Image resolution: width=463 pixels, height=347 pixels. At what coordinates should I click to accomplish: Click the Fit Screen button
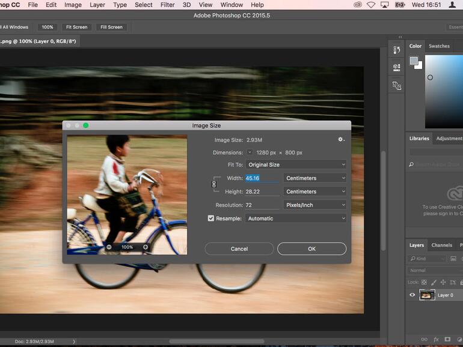77,27
